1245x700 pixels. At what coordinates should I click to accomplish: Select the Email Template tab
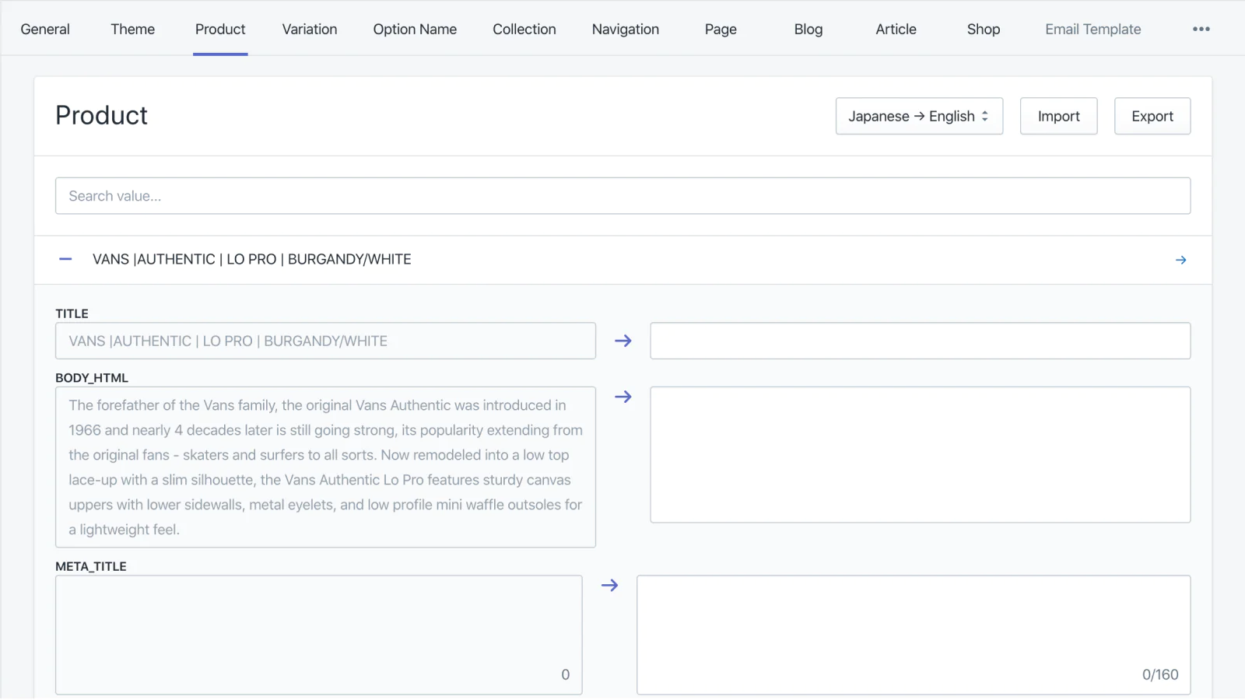pos(1092,29)
